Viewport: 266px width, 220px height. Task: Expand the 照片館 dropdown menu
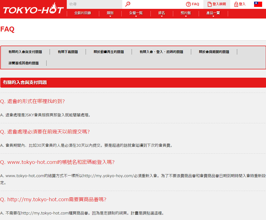[x=186, y=13]
